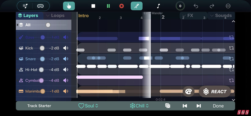Skip to the next track starter
This screenshot has height=116, width=251.
[199, 106]
